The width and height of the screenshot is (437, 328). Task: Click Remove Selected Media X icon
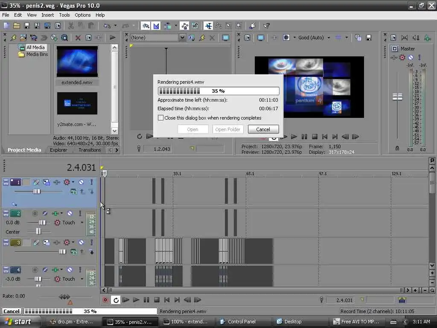tap(78, 38)
